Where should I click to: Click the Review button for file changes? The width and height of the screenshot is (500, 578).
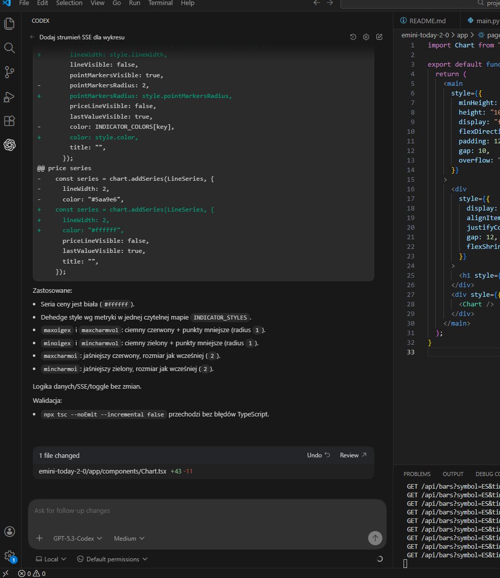(353, 455)
